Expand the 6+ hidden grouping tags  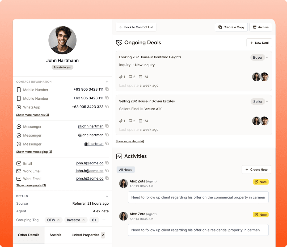coord(94,220)
